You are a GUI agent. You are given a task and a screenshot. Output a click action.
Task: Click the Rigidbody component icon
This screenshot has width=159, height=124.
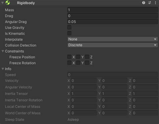[x=8, y=3]
